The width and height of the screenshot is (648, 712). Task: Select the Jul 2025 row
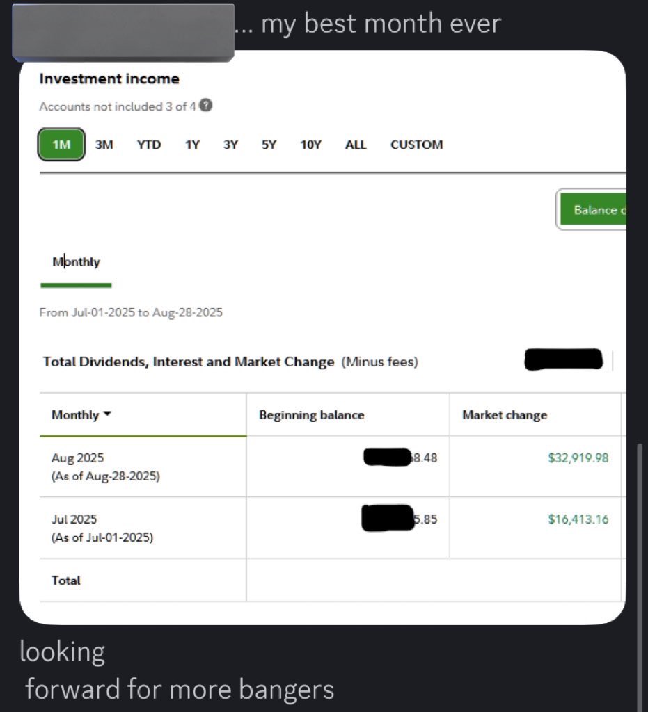pyautogui.click(x=139, y=526)
